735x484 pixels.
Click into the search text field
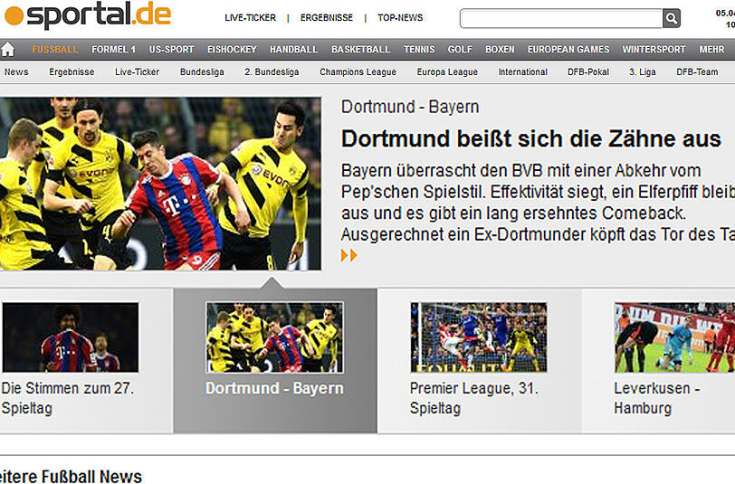[560, 18]
